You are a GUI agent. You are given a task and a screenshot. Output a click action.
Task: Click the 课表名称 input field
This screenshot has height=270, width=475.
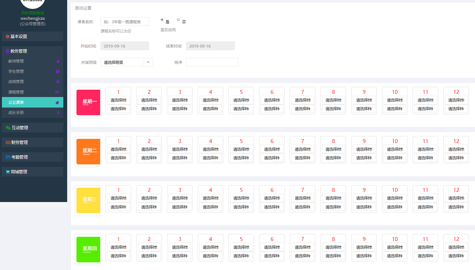click(125, 22)
